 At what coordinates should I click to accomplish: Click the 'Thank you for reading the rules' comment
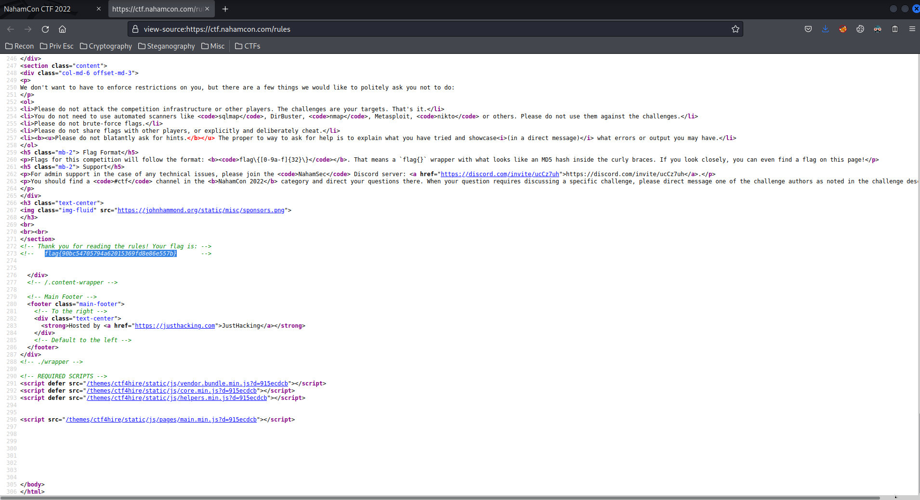(116, 246)
